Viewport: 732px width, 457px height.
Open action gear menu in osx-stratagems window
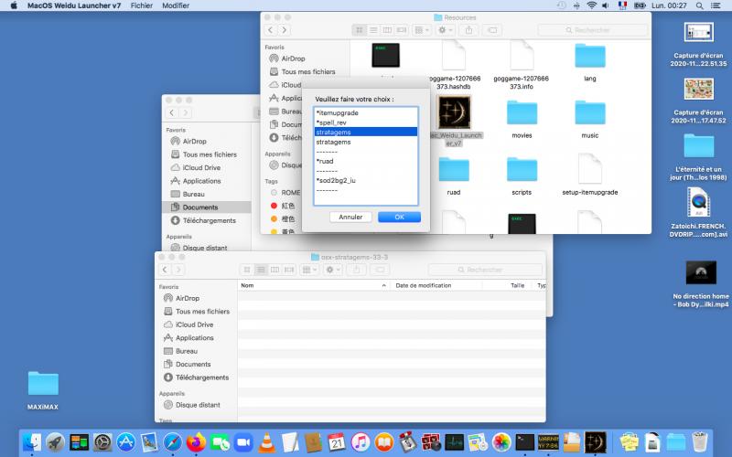(332, 270)
